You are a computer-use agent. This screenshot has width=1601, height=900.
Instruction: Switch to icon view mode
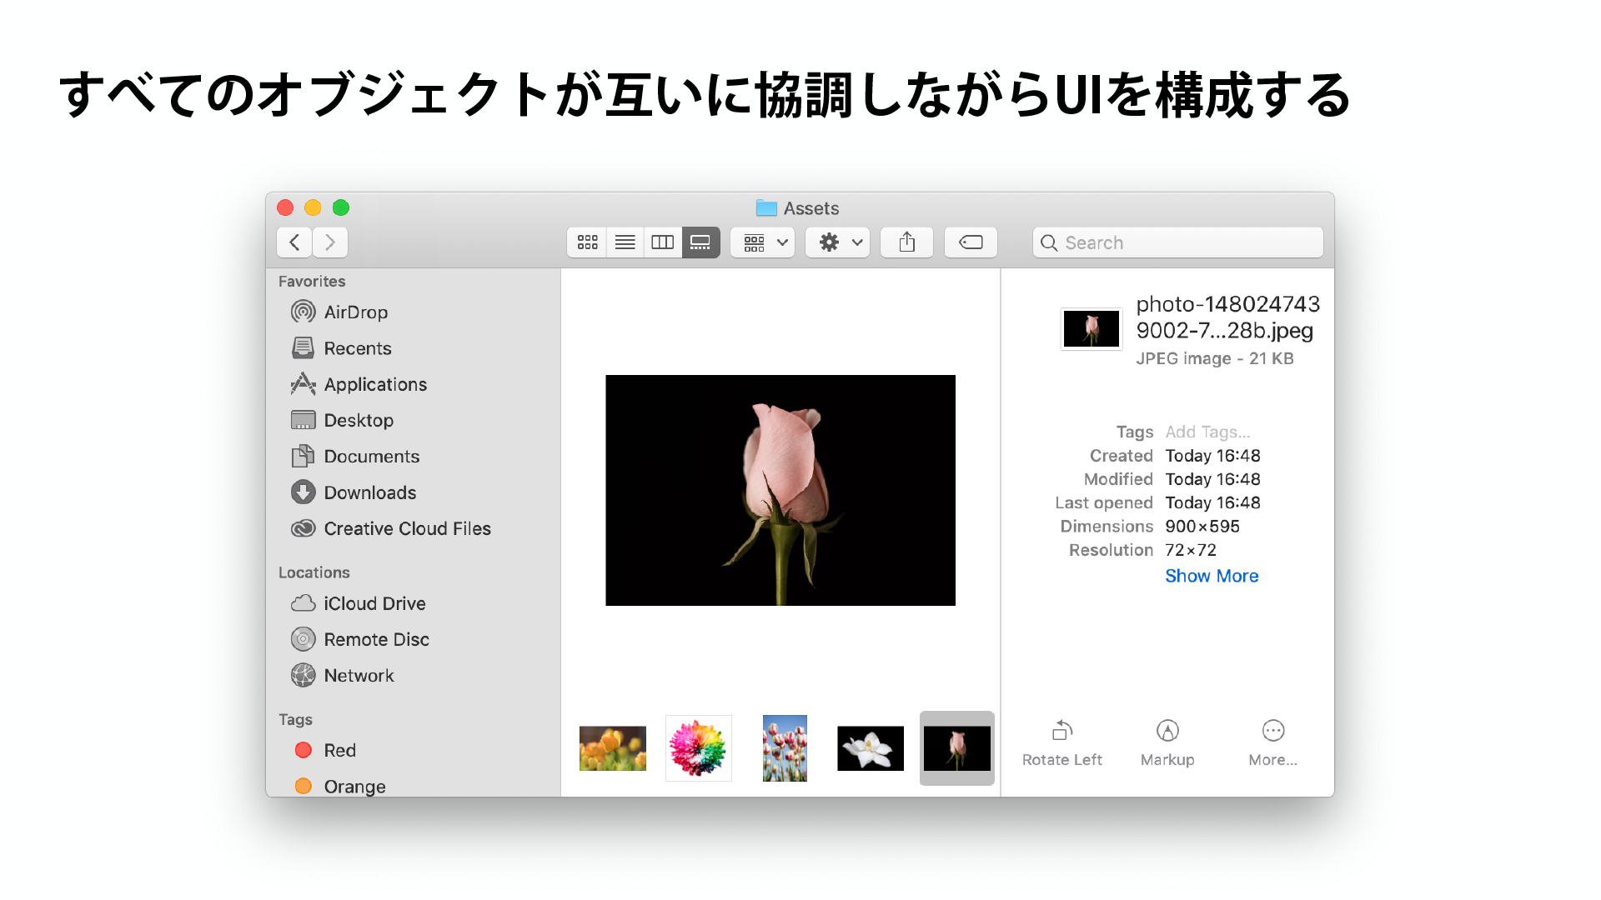click(x=587, y=242)
